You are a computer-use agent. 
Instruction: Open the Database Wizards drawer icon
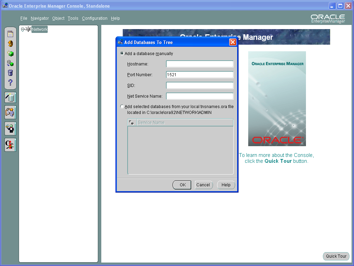10,97
